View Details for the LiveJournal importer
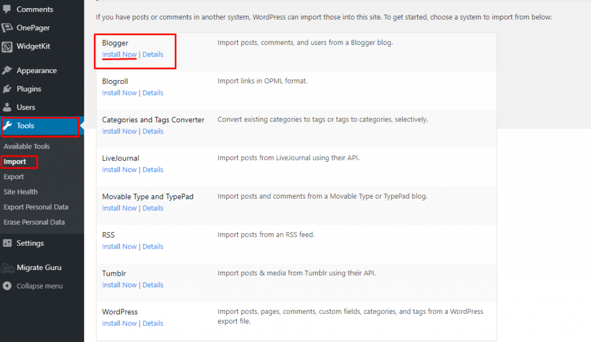The image size is (591, 342). pos(152,169)
